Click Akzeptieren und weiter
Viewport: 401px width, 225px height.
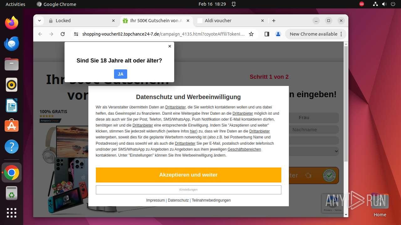point(188,175)
